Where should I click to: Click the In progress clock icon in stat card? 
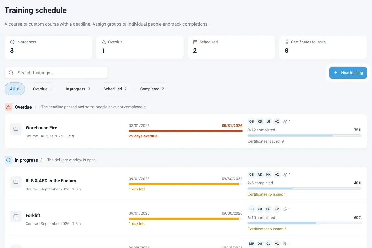(12, 42)
